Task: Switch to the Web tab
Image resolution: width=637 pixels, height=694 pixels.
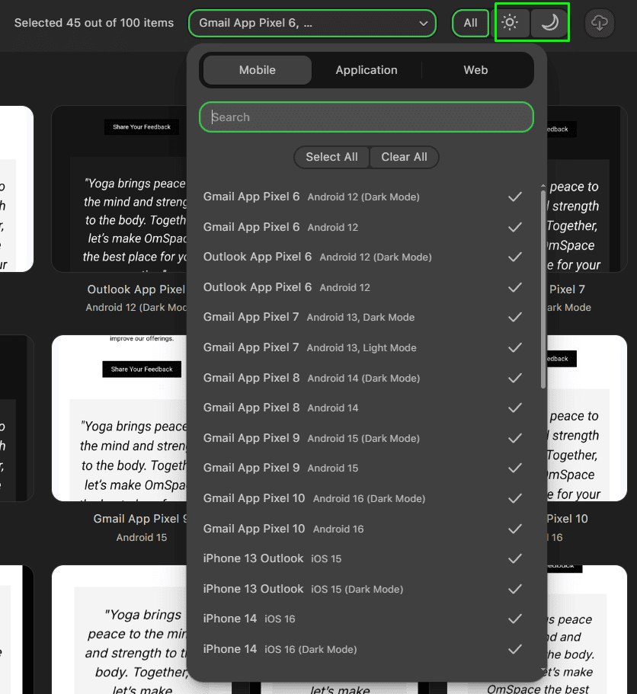Action: tap(475, 70)
